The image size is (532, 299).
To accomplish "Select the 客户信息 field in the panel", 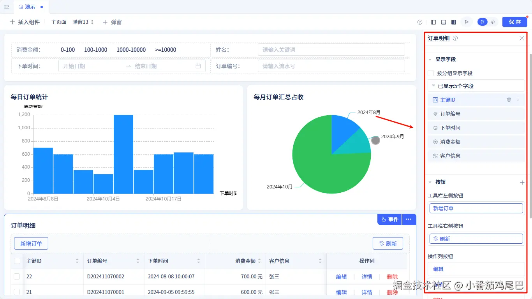I will tap(476, 156).
